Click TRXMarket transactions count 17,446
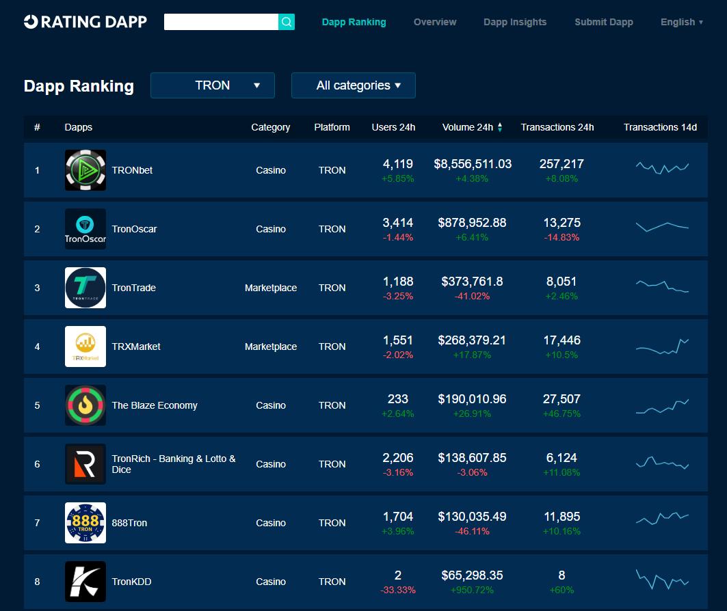The width and height of the screenshot is (727, 611). tap(561, 340)
